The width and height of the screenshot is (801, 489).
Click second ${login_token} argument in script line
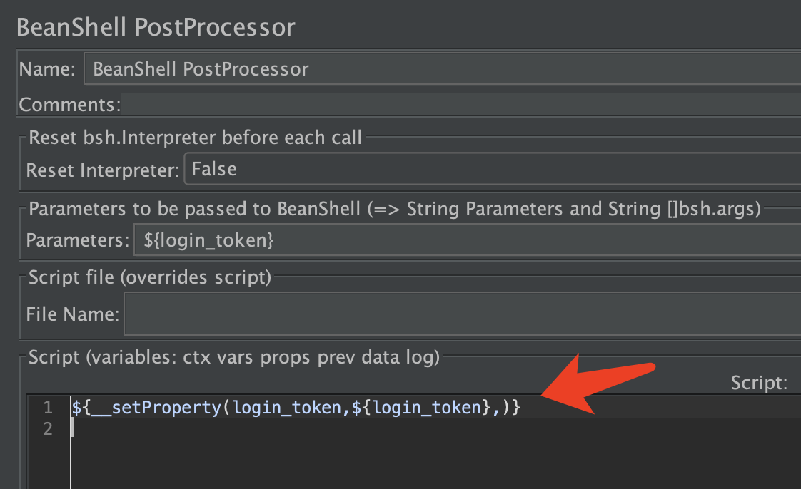421,408
